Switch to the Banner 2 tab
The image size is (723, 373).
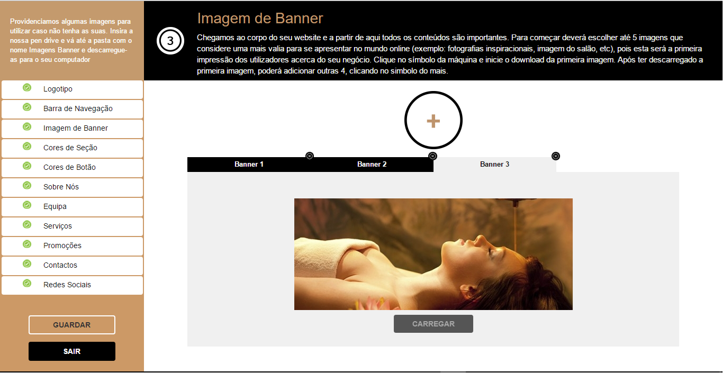coord(372,165)
